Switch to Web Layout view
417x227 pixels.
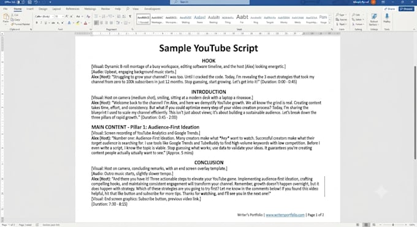tap(374, 225)
